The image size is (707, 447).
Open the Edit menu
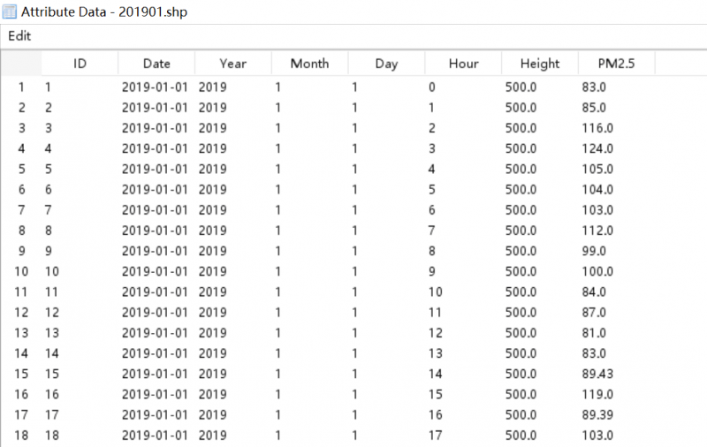pyautogui.click(x=19, y=36)
